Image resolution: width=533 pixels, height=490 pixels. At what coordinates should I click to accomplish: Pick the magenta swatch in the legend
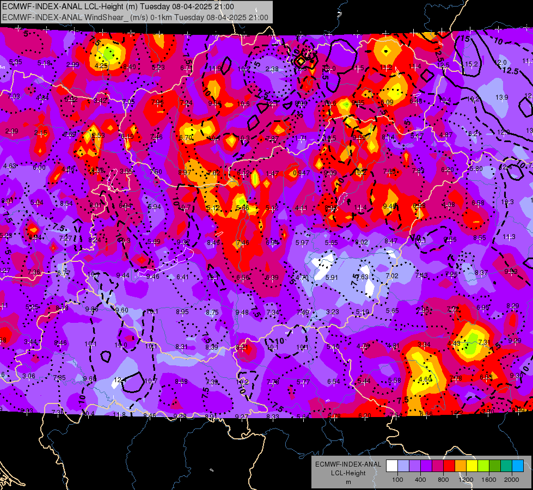pos(438,466)
